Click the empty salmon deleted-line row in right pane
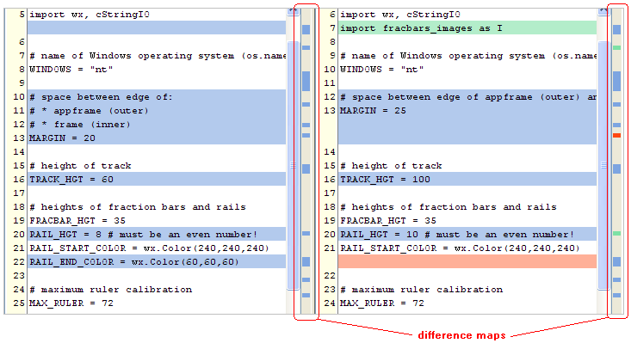631x343 pixels. click(x=467, y=261)
